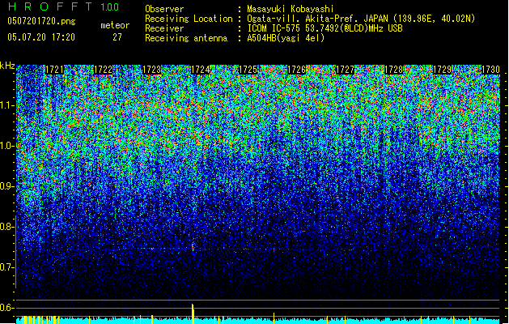
Task: Click the observer name Masayuki Kobayashi
Action: (x=291, y=9)
